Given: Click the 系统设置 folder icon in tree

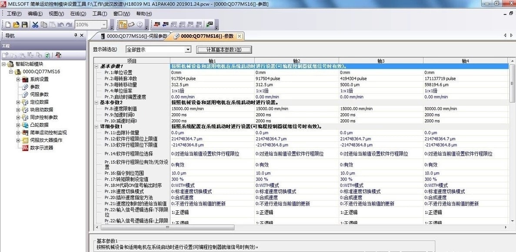Looking at the screenshot, I should (x=25, y=79).
